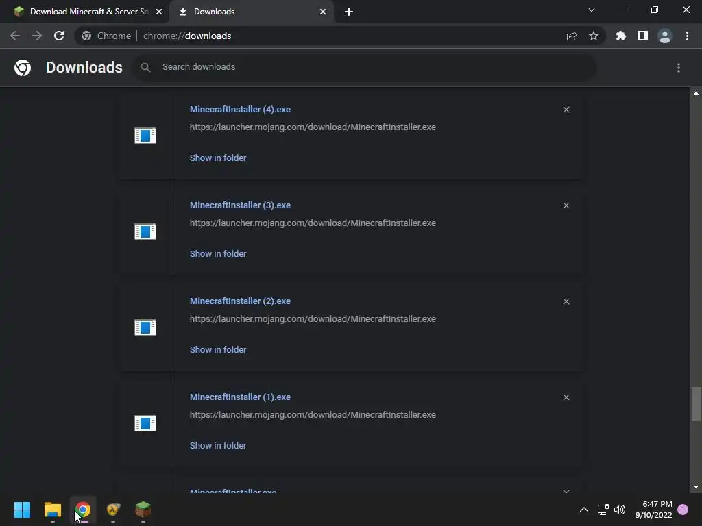Open the network status tray icon
Viewport: 702px width, 526px height.
(603, 510)
